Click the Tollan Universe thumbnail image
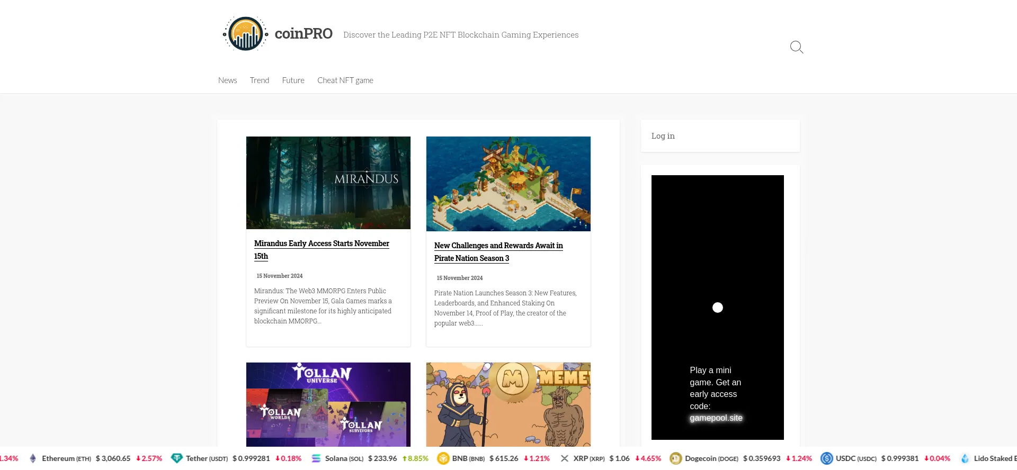 point(328,404)
